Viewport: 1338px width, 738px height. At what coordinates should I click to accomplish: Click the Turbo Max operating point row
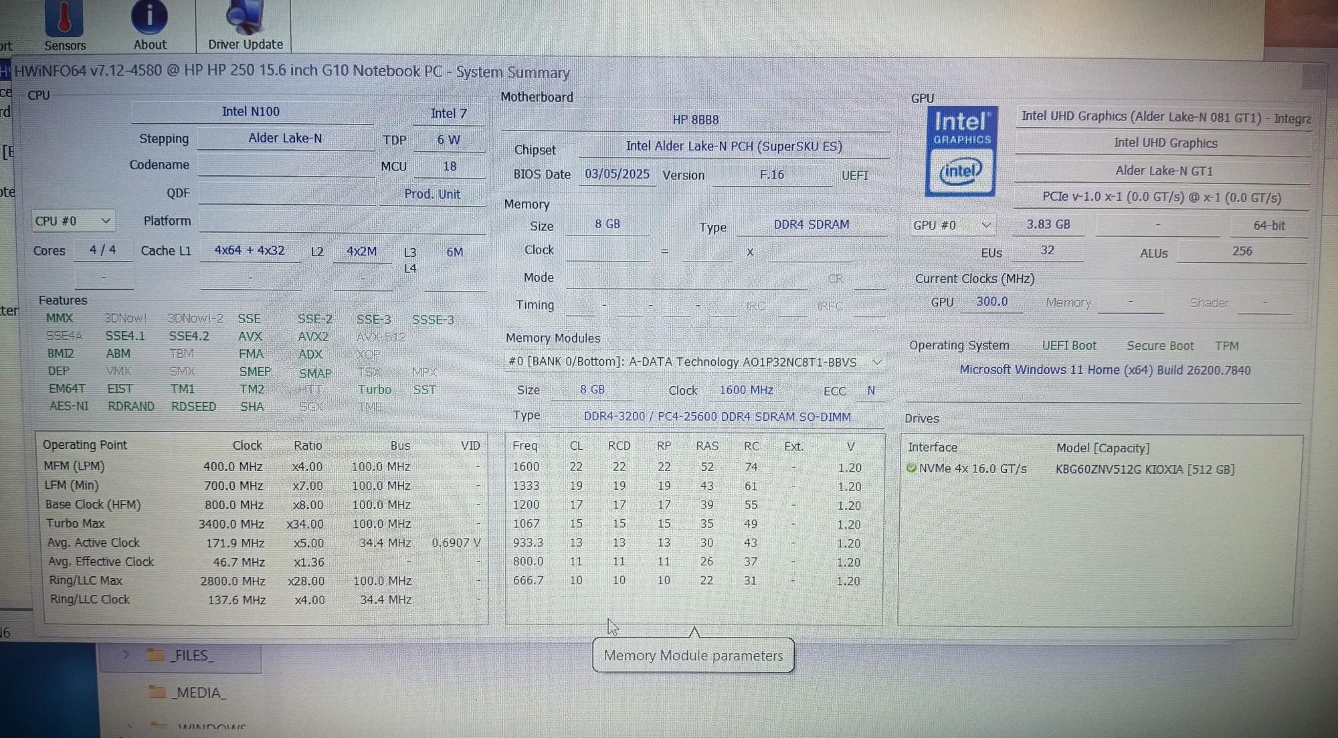(x=261, y=524)
